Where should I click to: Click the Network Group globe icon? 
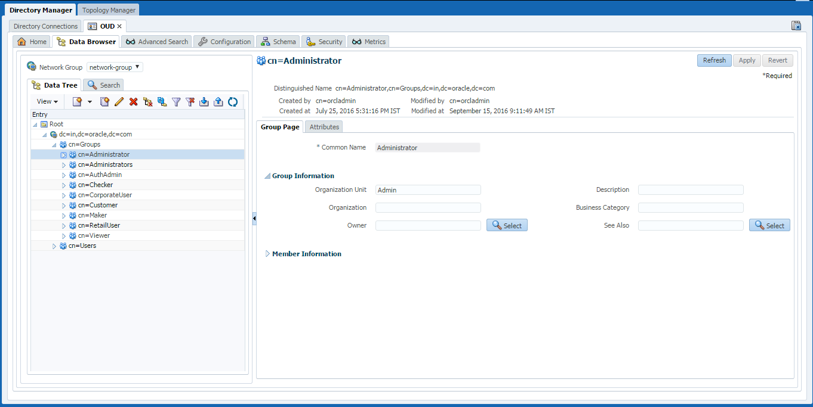(32, 66)
